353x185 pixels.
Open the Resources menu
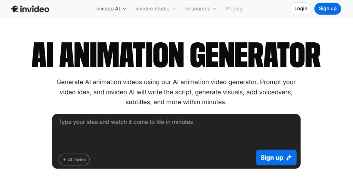pyautogui.click(x=201, y=9)
